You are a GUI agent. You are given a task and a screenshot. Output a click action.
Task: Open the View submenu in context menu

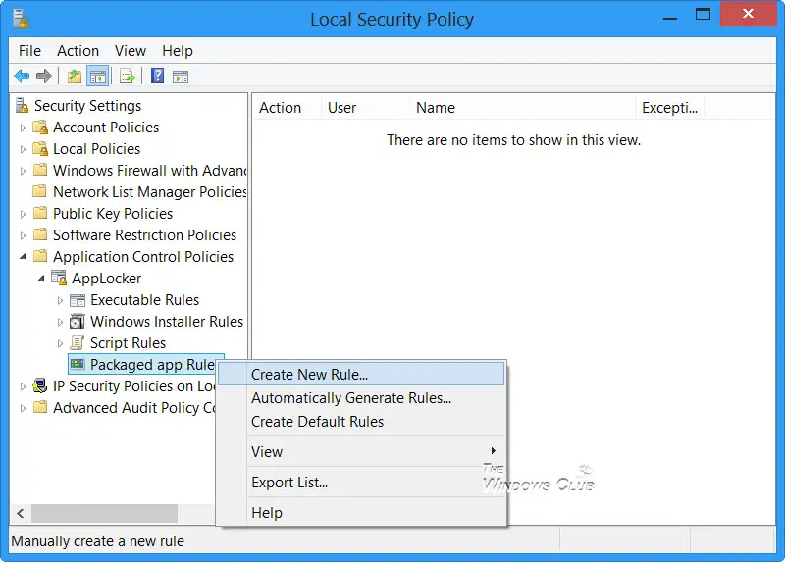[360, 451]
